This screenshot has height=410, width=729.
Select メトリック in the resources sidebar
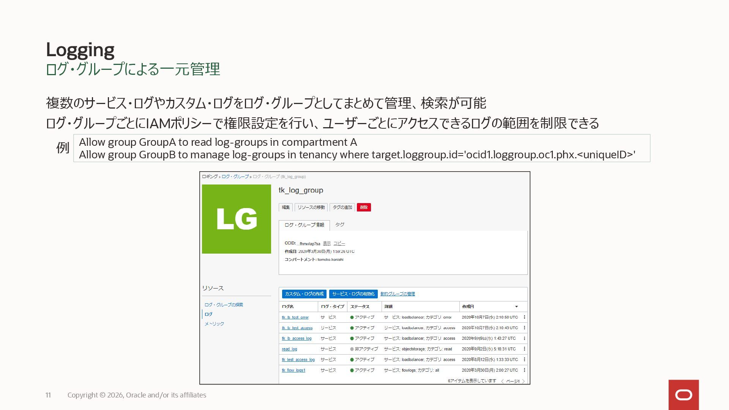[x=214, y=324]
